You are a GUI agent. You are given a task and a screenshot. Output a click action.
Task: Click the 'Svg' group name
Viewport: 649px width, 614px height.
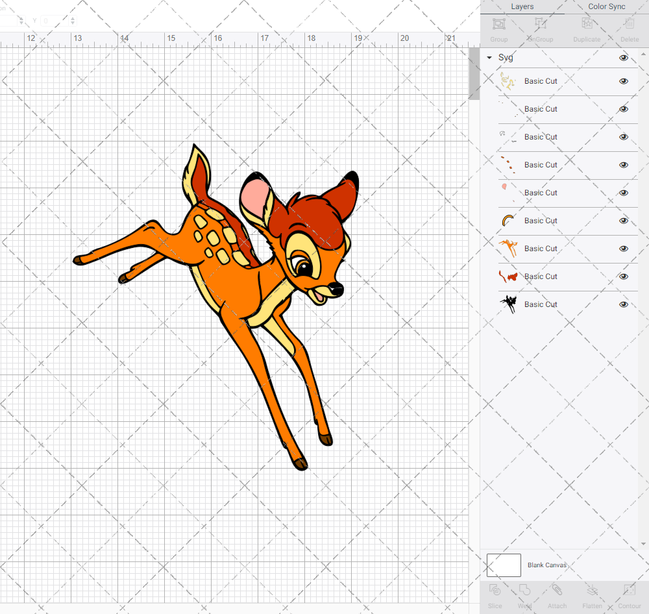tap(506, 58)
